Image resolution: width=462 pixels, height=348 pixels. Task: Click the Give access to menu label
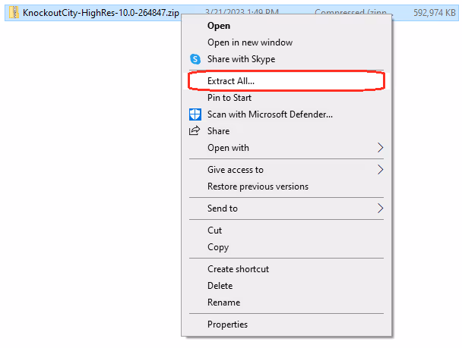(x=236, y=170)
